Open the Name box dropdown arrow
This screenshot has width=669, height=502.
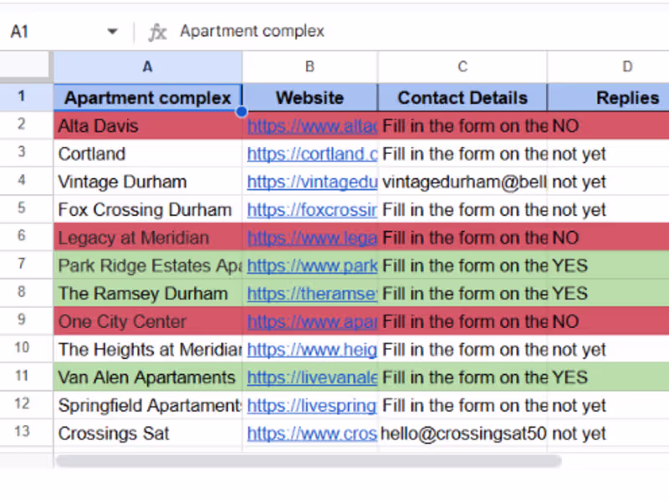point(112,32)
